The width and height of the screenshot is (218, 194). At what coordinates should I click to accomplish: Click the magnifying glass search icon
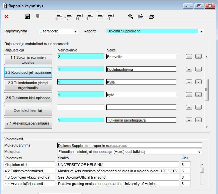[x=130, y=16]
